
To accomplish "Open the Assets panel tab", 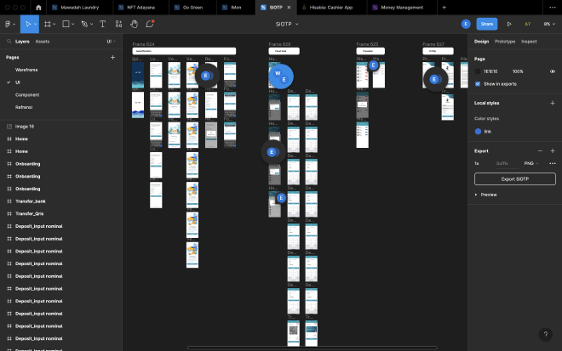I will (43, 42).
